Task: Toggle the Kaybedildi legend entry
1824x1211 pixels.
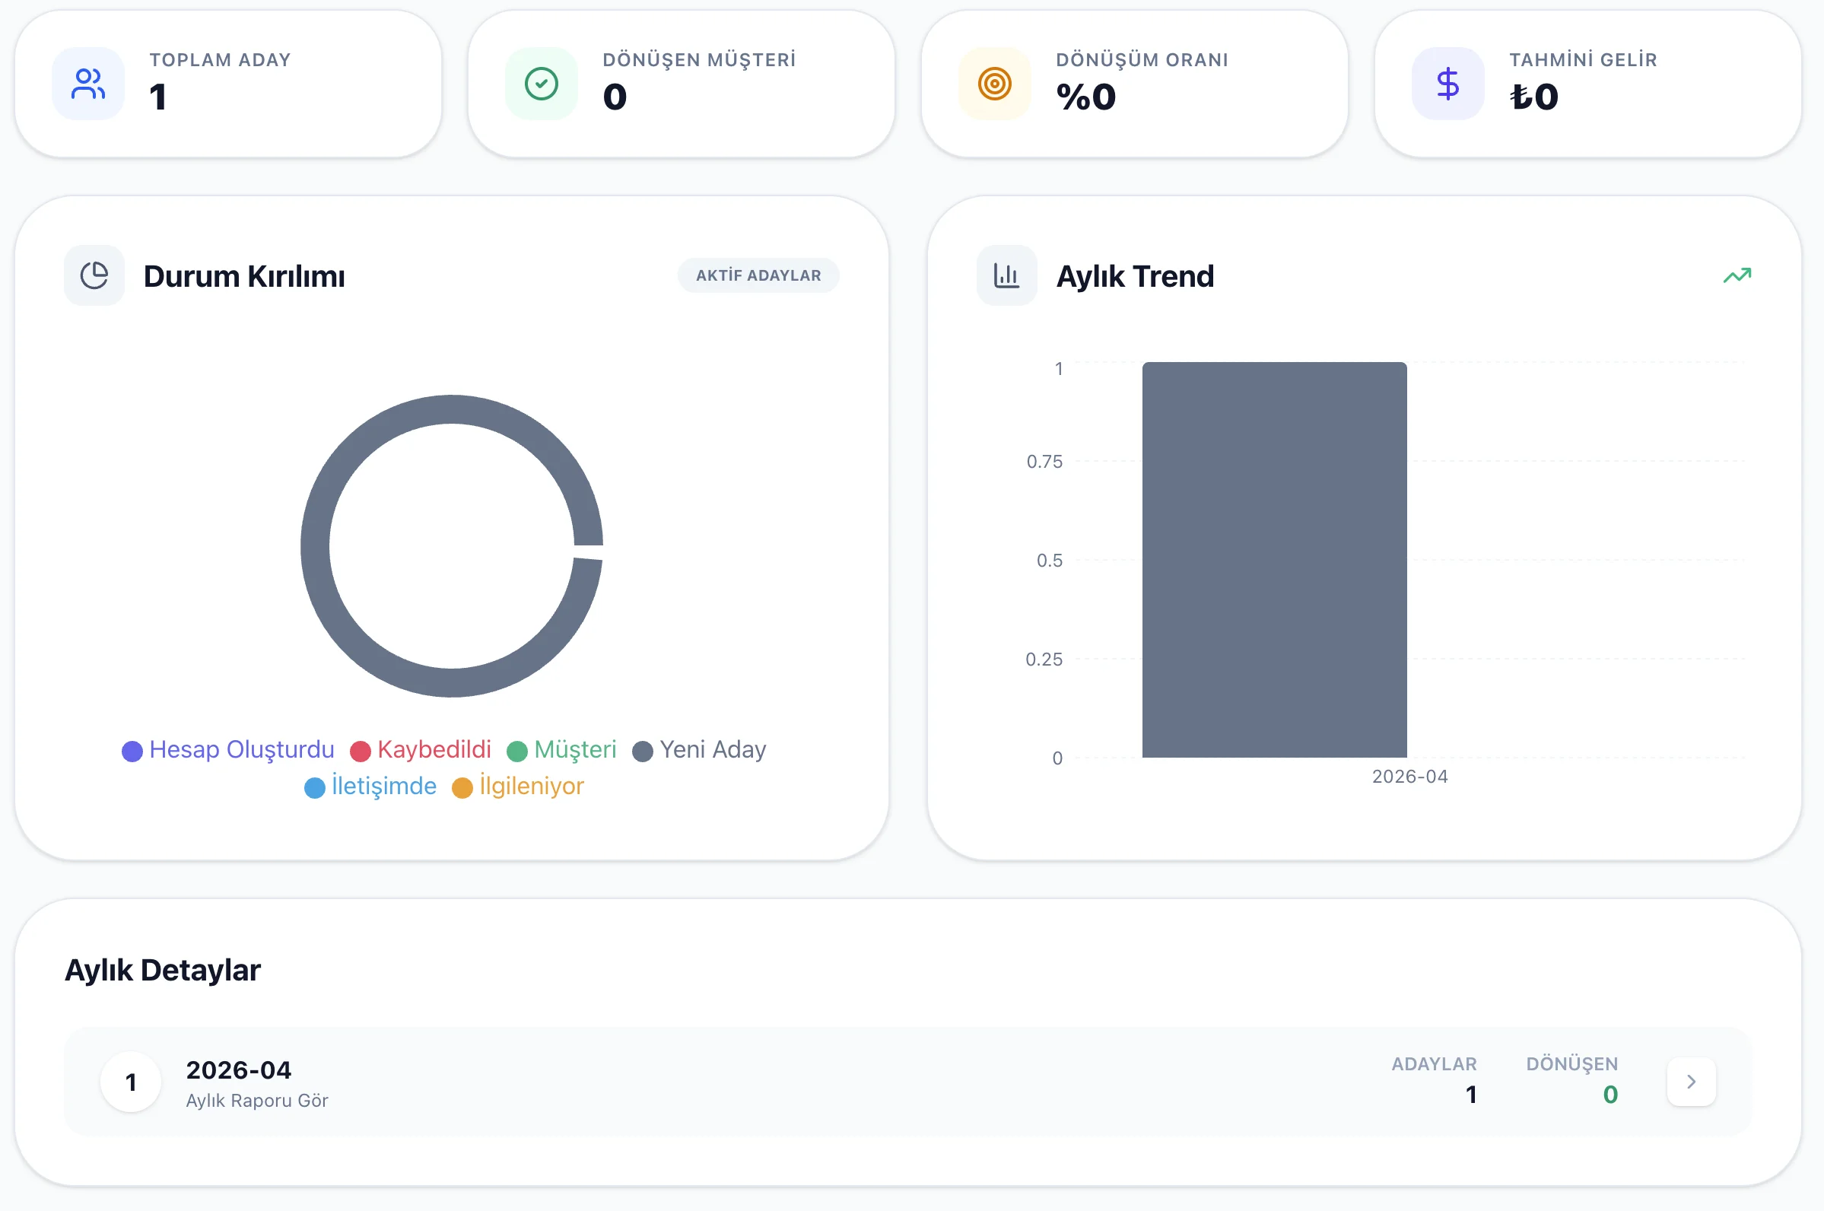Action: point(421,749)
